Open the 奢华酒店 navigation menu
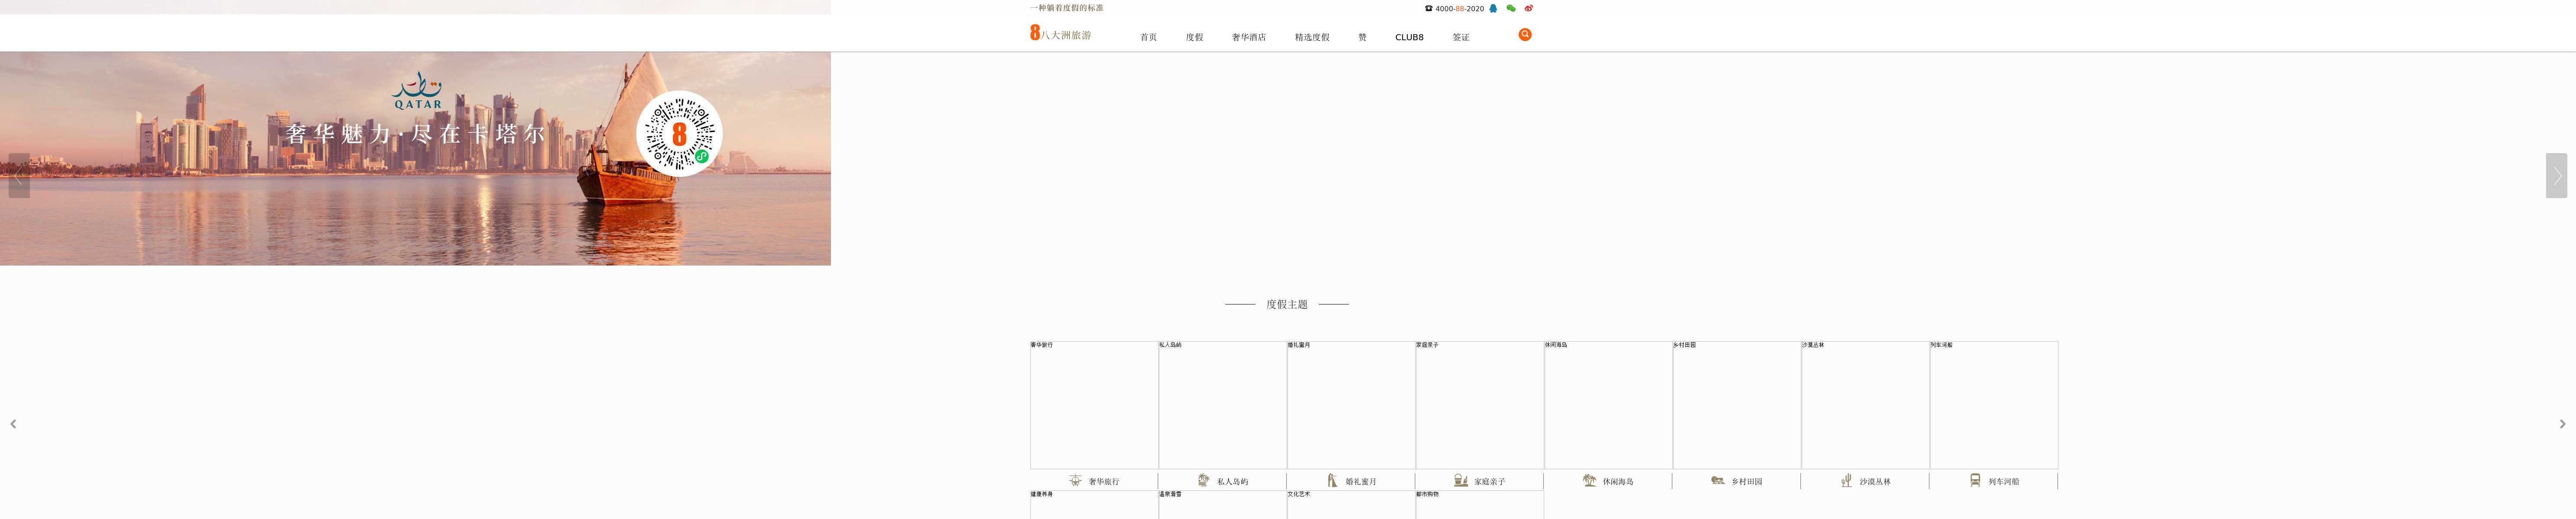2576x519 pixels. [x=1248, y=37]
